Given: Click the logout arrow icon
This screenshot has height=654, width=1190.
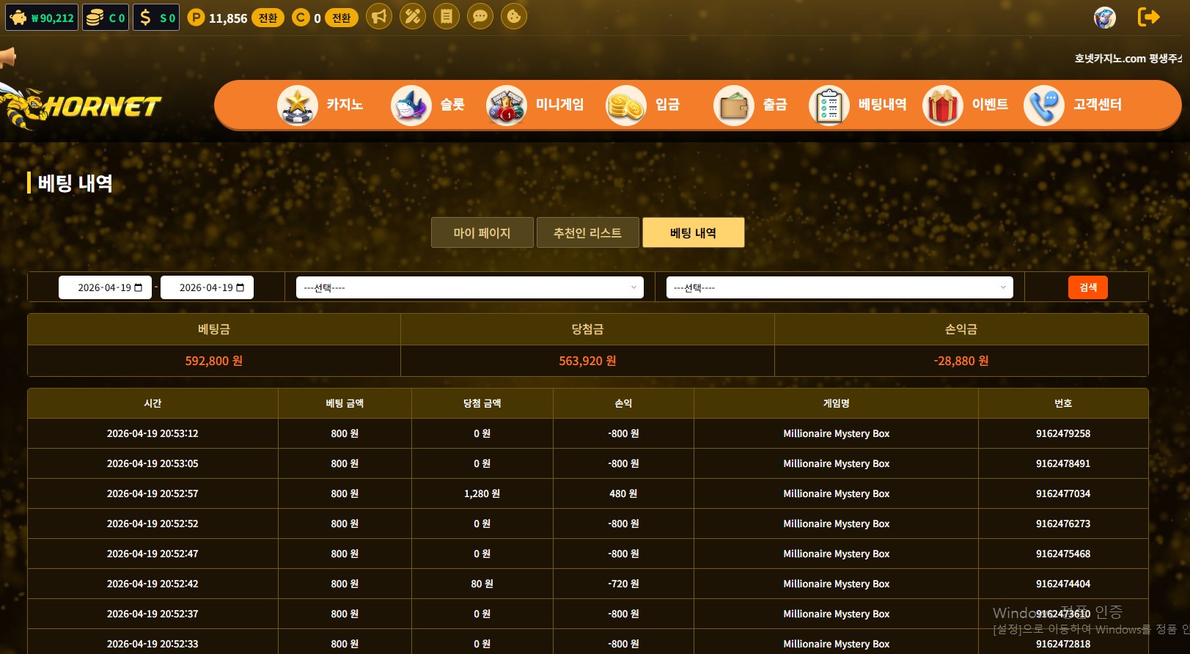Looking at the screenshot, I should pyautogui.click(x=1148, y=17).
